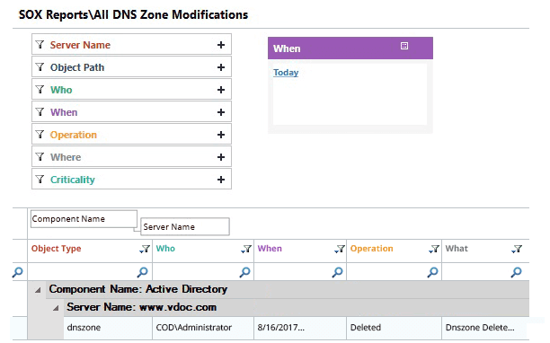Screen dimensions: 550x343
Task: Open the What column filter icon
Action: point(517,249)
